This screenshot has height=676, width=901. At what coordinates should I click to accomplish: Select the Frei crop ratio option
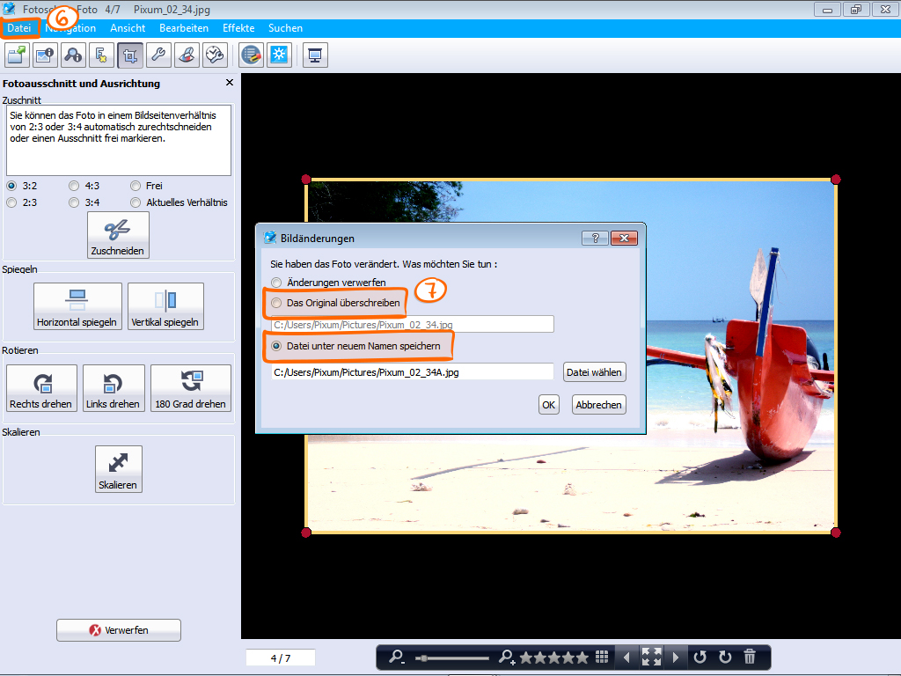[136, 186]
